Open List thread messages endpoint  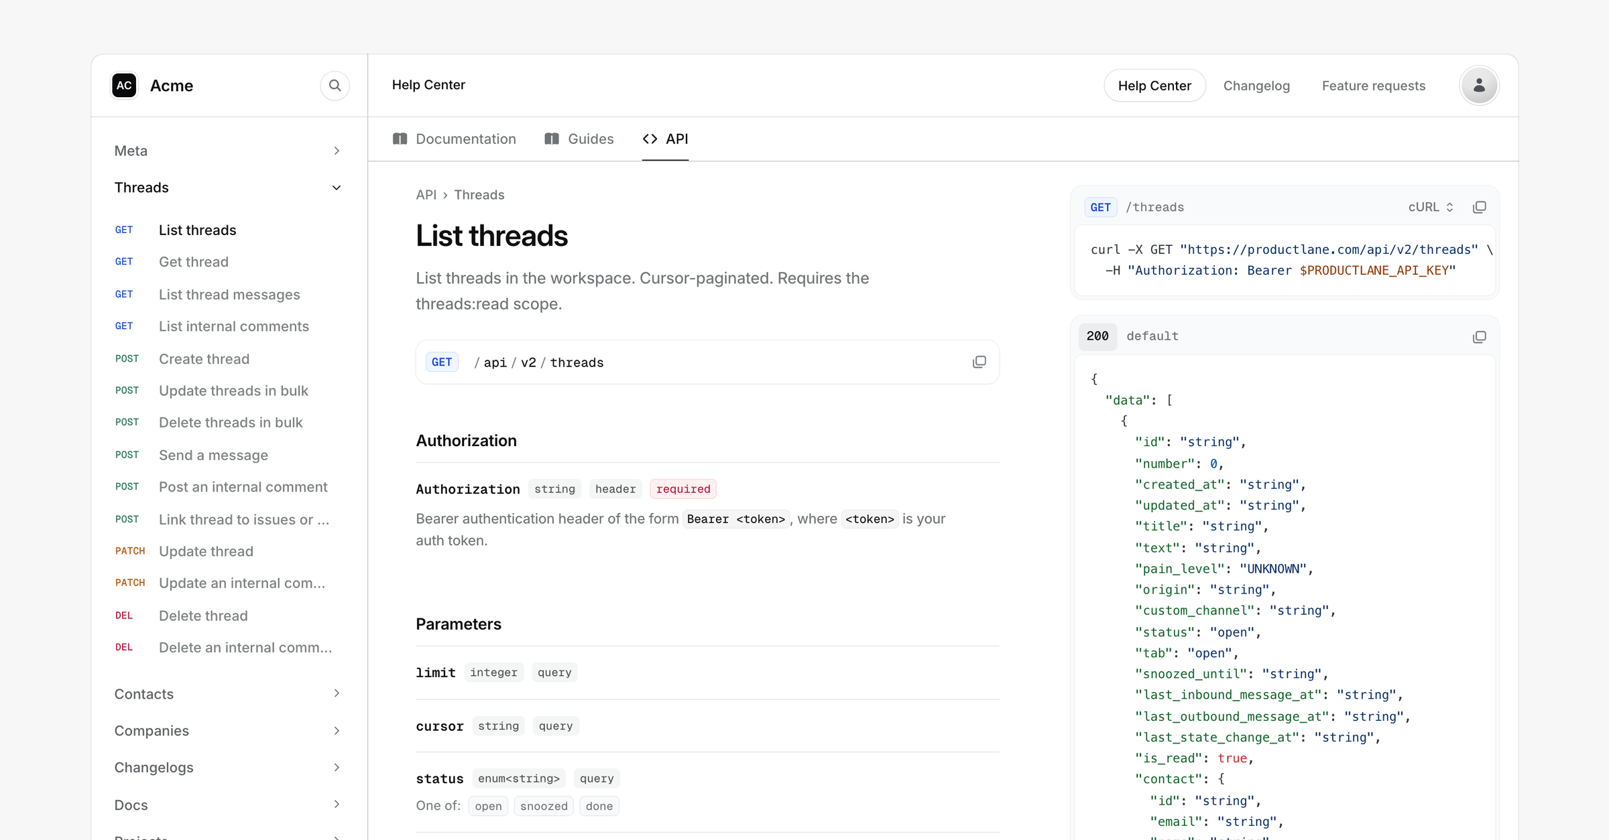click(x=228, y=294)
